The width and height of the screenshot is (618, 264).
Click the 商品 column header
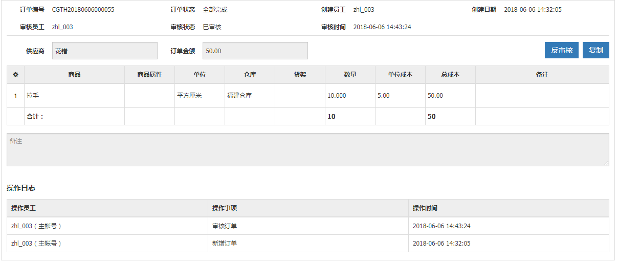[74, 75]
